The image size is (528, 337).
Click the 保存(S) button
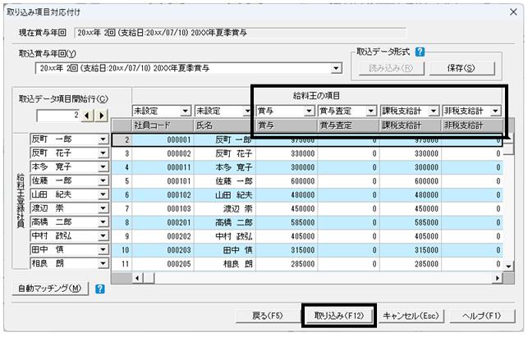(x=461, y=68)
